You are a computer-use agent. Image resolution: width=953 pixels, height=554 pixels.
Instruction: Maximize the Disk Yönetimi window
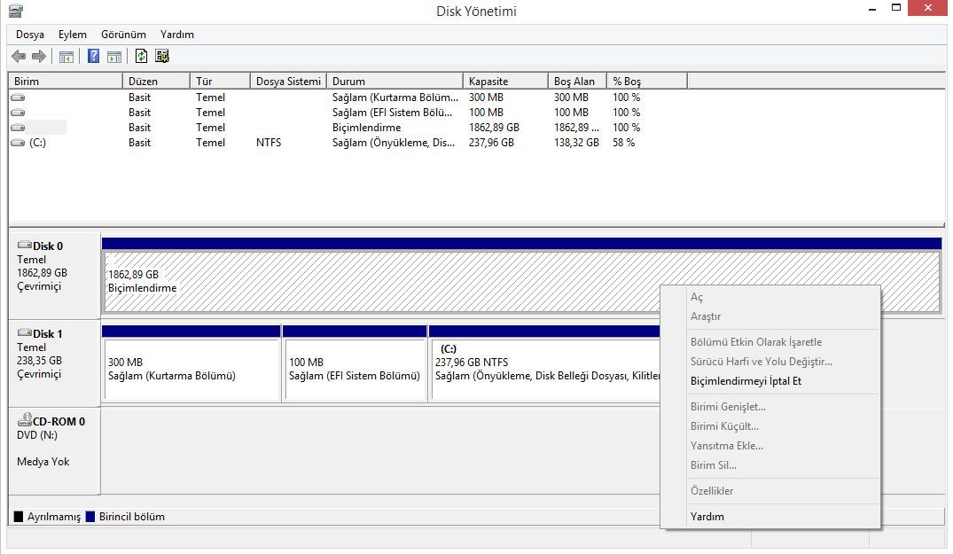[896, 8]
